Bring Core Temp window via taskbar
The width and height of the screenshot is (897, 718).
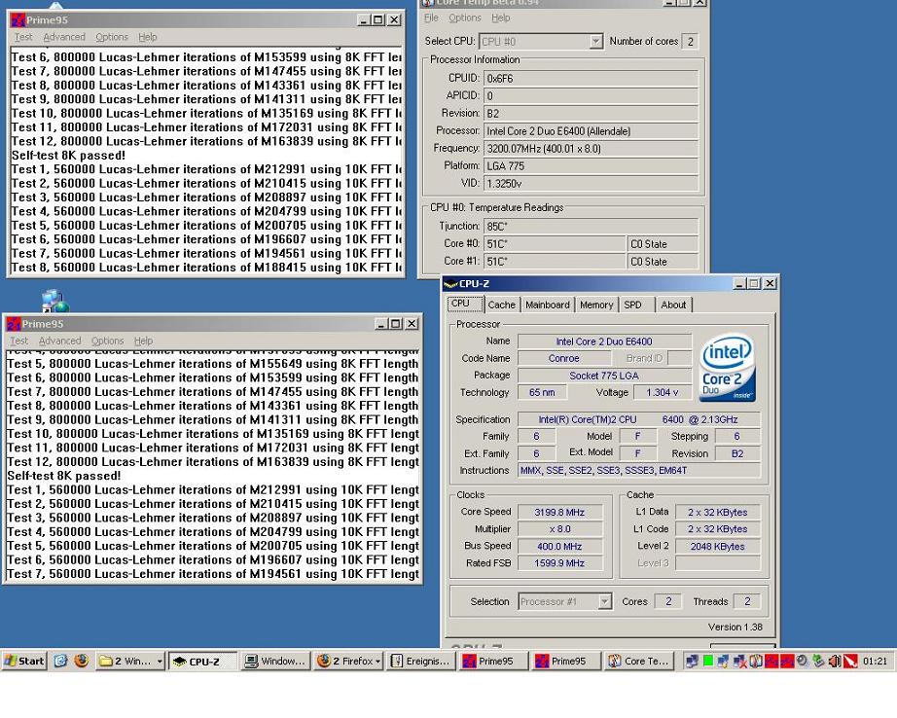(x=640, y=662)
